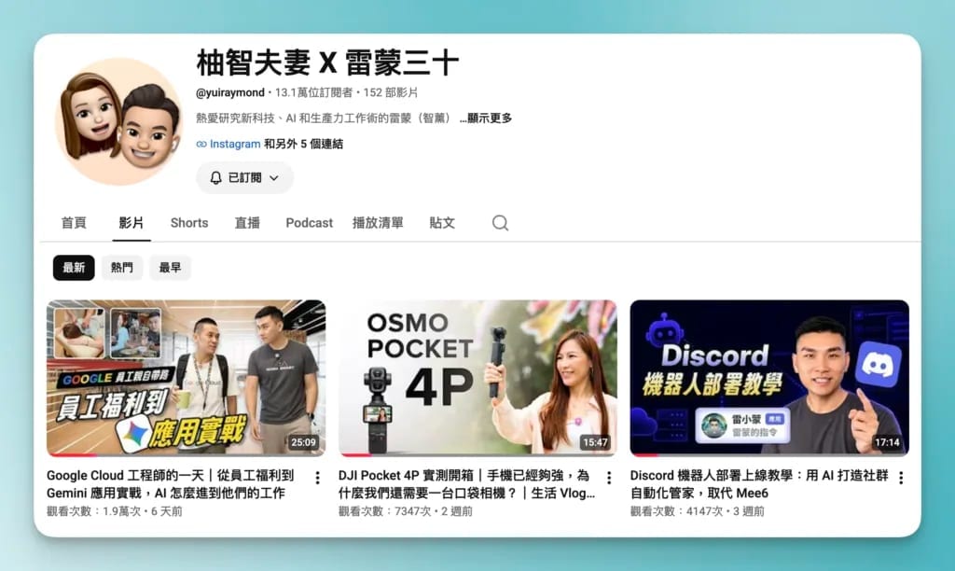
Task: Click the 25:09 duration badge
Action: coord(303,442)
